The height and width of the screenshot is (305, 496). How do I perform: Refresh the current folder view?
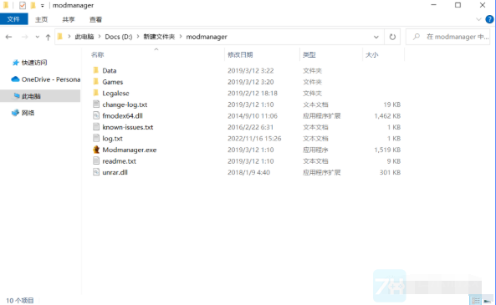click(392, 37)
